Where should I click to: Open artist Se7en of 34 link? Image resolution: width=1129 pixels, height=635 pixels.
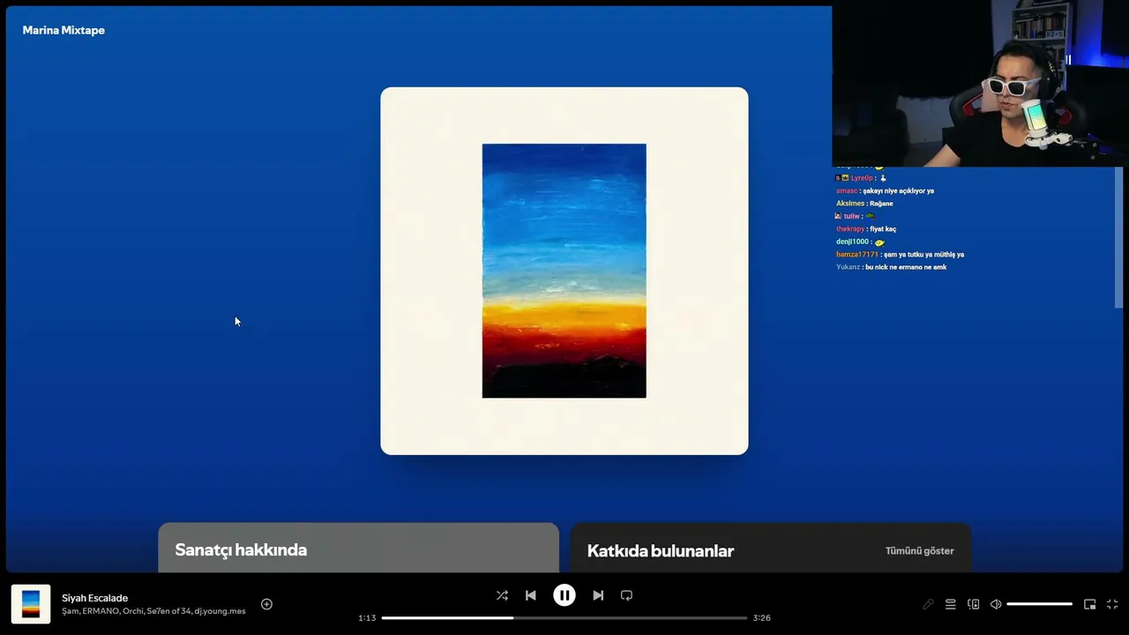click(168, 611)
